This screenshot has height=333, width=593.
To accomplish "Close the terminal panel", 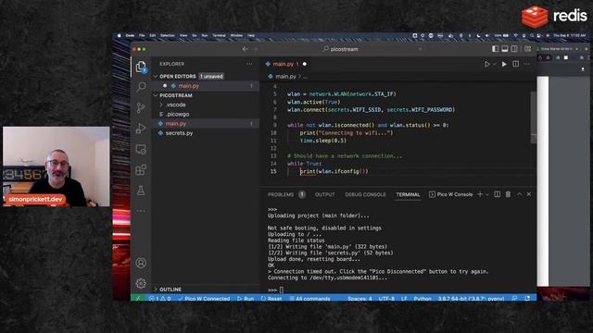I will 529,194.
